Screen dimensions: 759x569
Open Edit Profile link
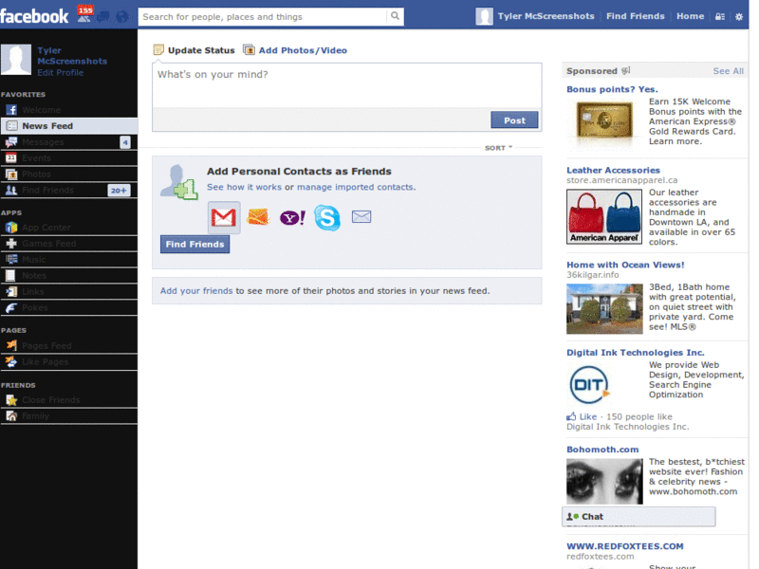(61, 73)
